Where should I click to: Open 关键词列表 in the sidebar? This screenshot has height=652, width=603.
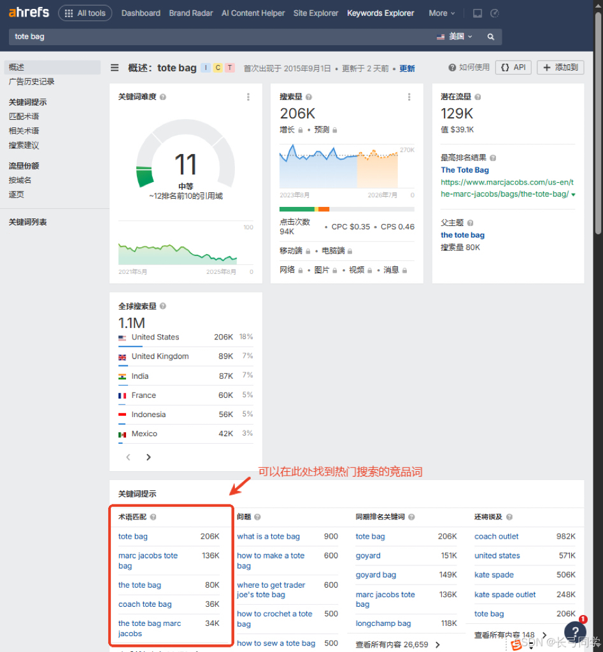click(27, 222)
